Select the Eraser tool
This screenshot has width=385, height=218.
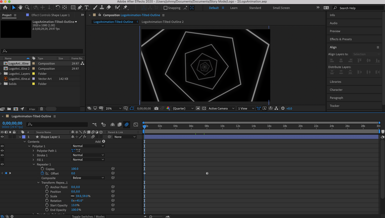109,8
